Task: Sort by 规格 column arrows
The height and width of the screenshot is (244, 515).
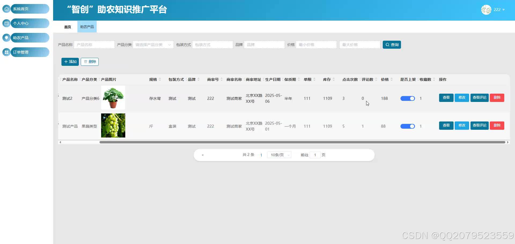Action: coord(160,79)
